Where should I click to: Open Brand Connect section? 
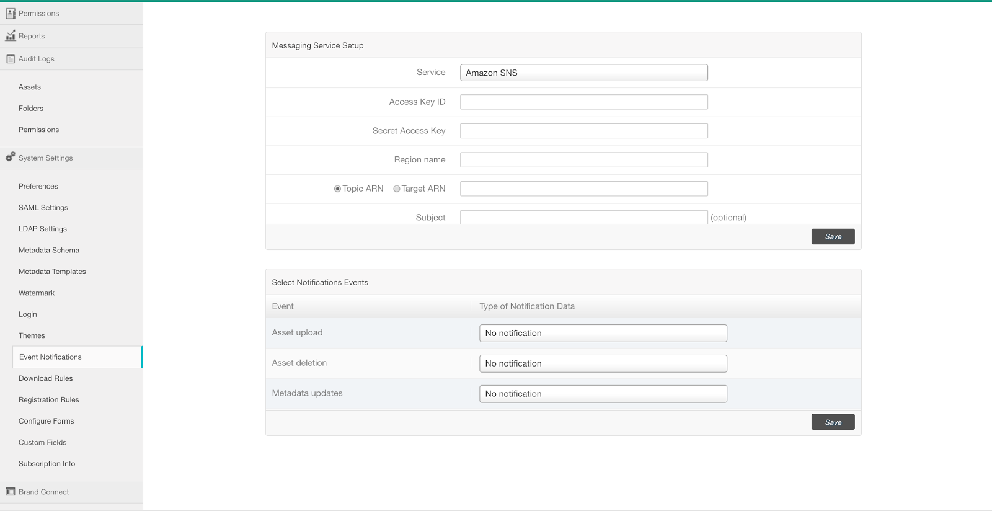(71, 492)
